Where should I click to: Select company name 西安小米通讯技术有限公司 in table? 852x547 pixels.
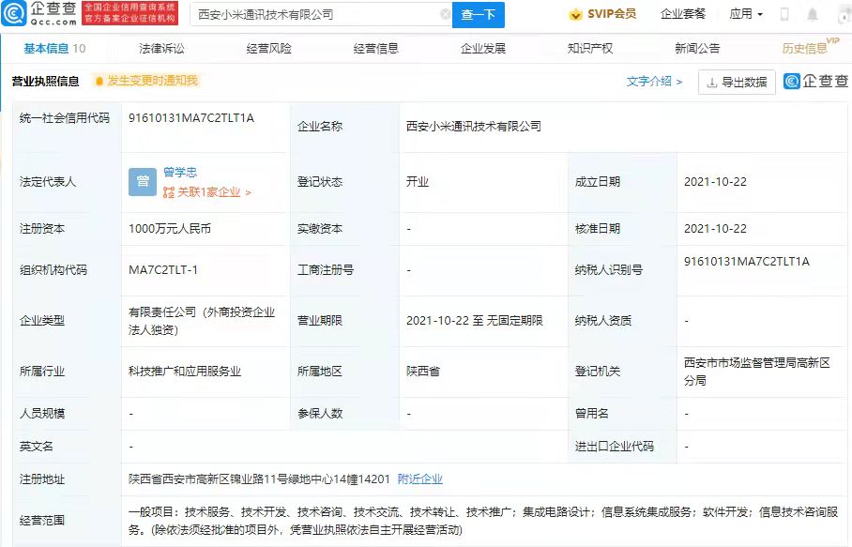point(474,126)
